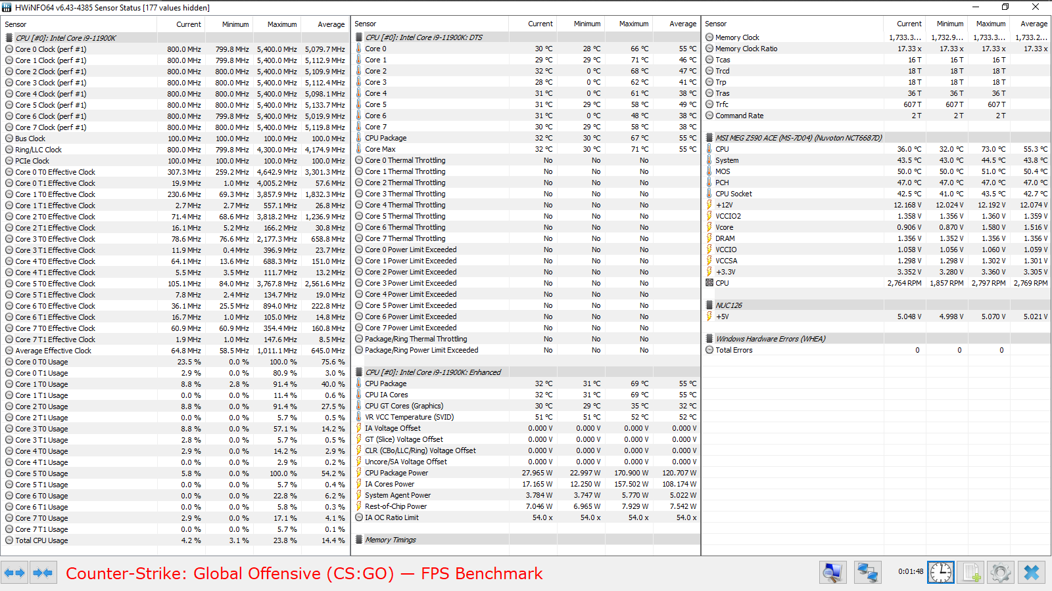The width and height of the screenshot is (1052, 591).
Task: Select Core 0 T0 Effective Clock row
Action: (176, 172)
